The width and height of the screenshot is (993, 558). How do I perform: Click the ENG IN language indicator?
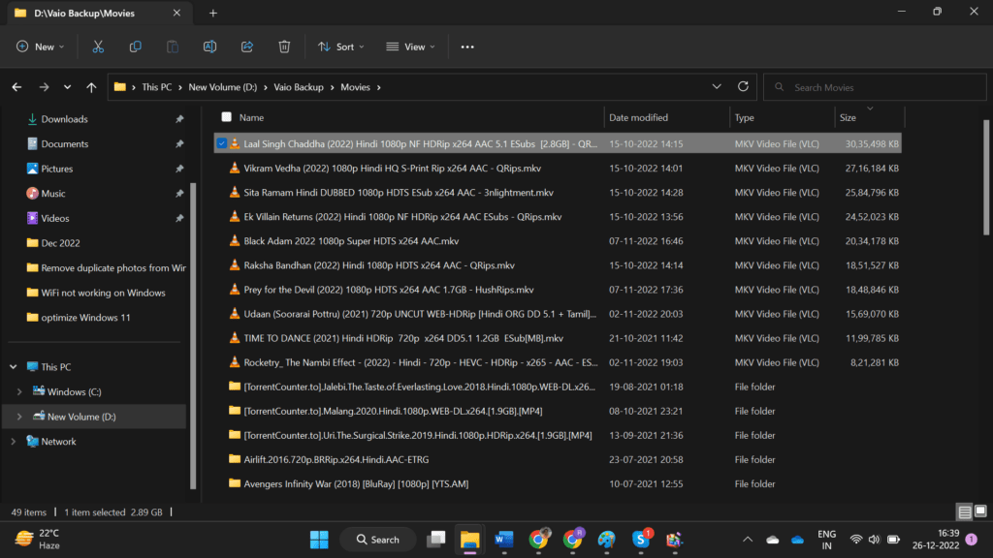pyautogui.click(x=826, y=540)
